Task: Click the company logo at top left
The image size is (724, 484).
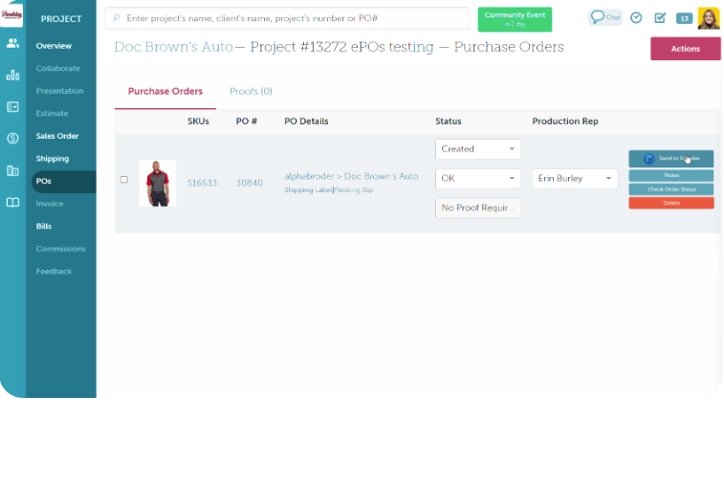Action: [11, 14]
